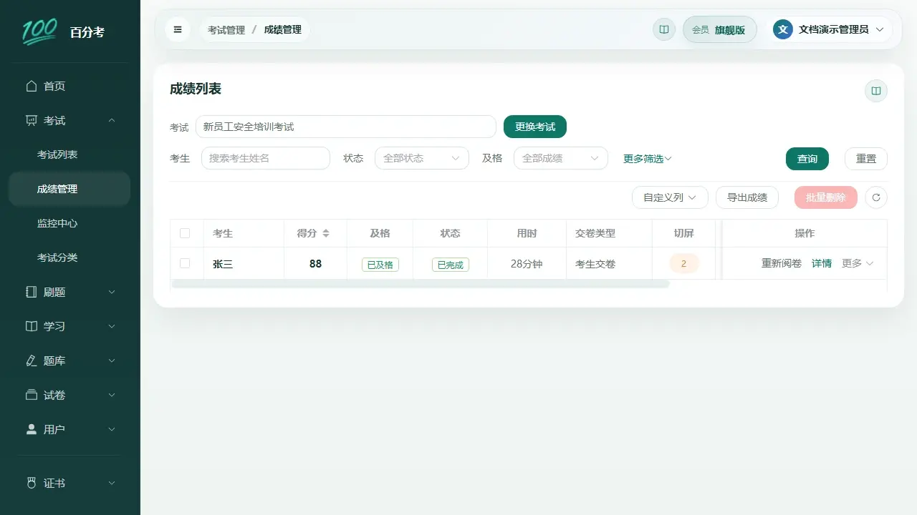The width and height of the screenshot is (917, 515).
Task: Click the 证书 certificate icon in sidebar
Action: coord(31,483)
